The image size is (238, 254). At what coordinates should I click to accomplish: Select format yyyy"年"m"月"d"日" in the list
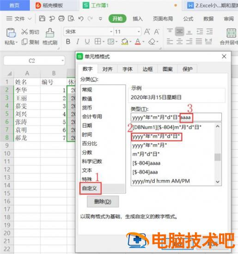tap(156, 136)
